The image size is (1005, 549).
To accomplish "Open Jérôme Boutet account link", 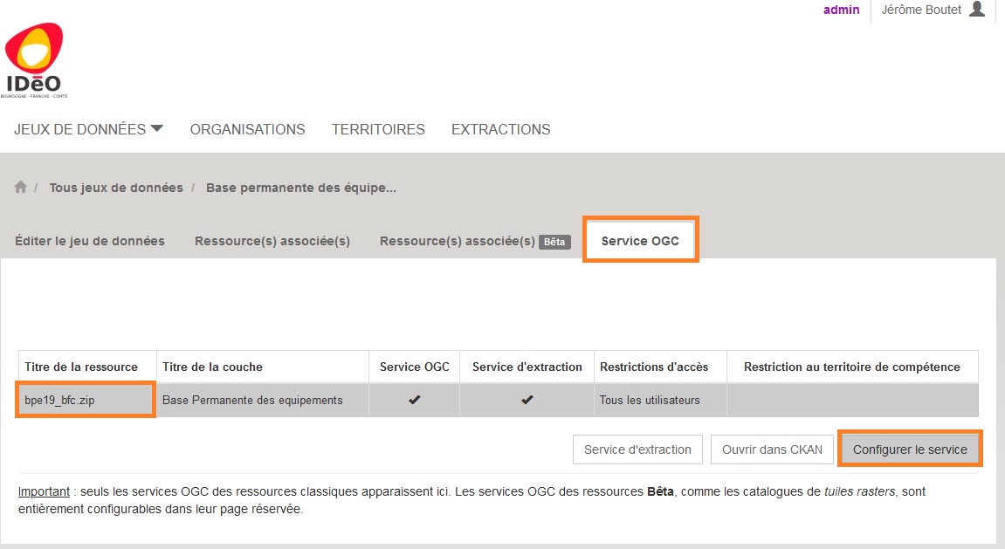I will [921, 10].
